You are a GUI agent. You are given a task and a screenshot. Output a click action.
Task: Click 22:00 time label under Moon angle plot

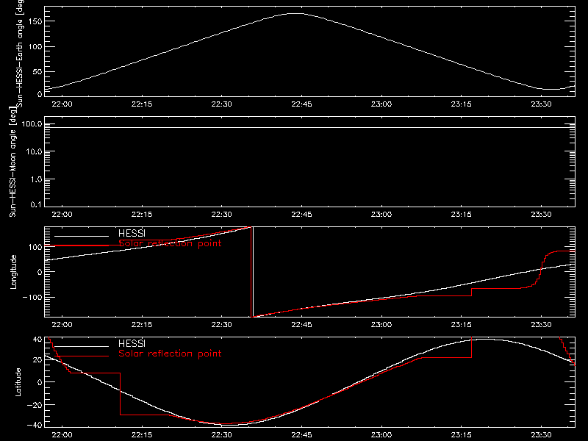coord(62,214)
